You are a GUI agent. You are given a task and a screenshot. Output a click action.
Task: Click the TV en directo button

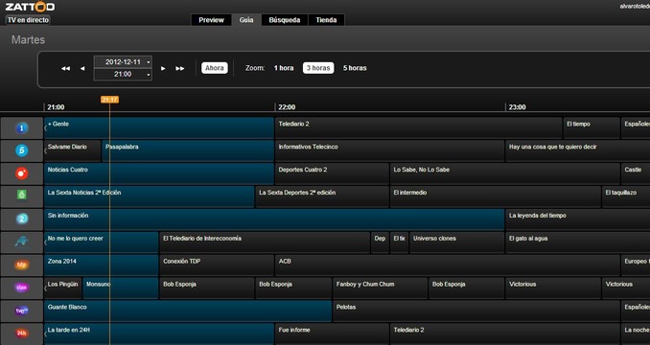pos(28,20)
